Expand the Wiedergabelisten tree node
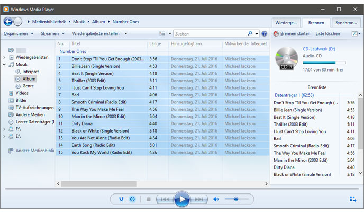This screenshot has width=364, height=212. click(x=4, y=57)
